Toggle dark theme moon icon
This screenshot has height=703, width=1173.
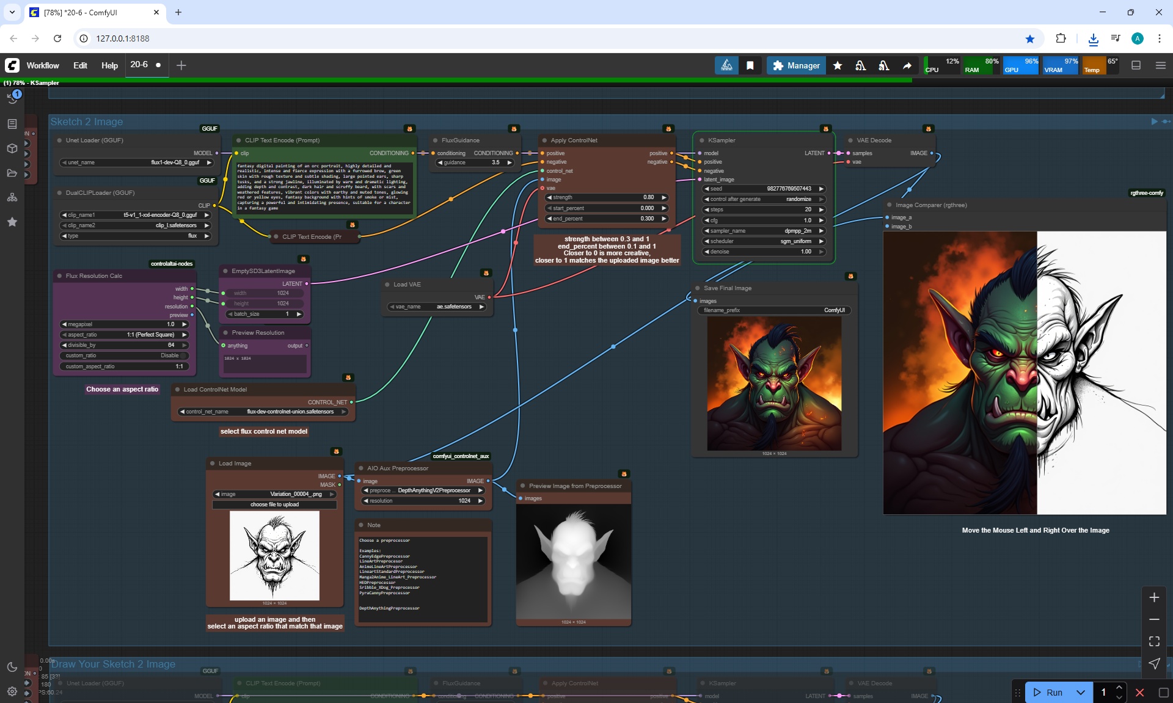tap(12, 667)
